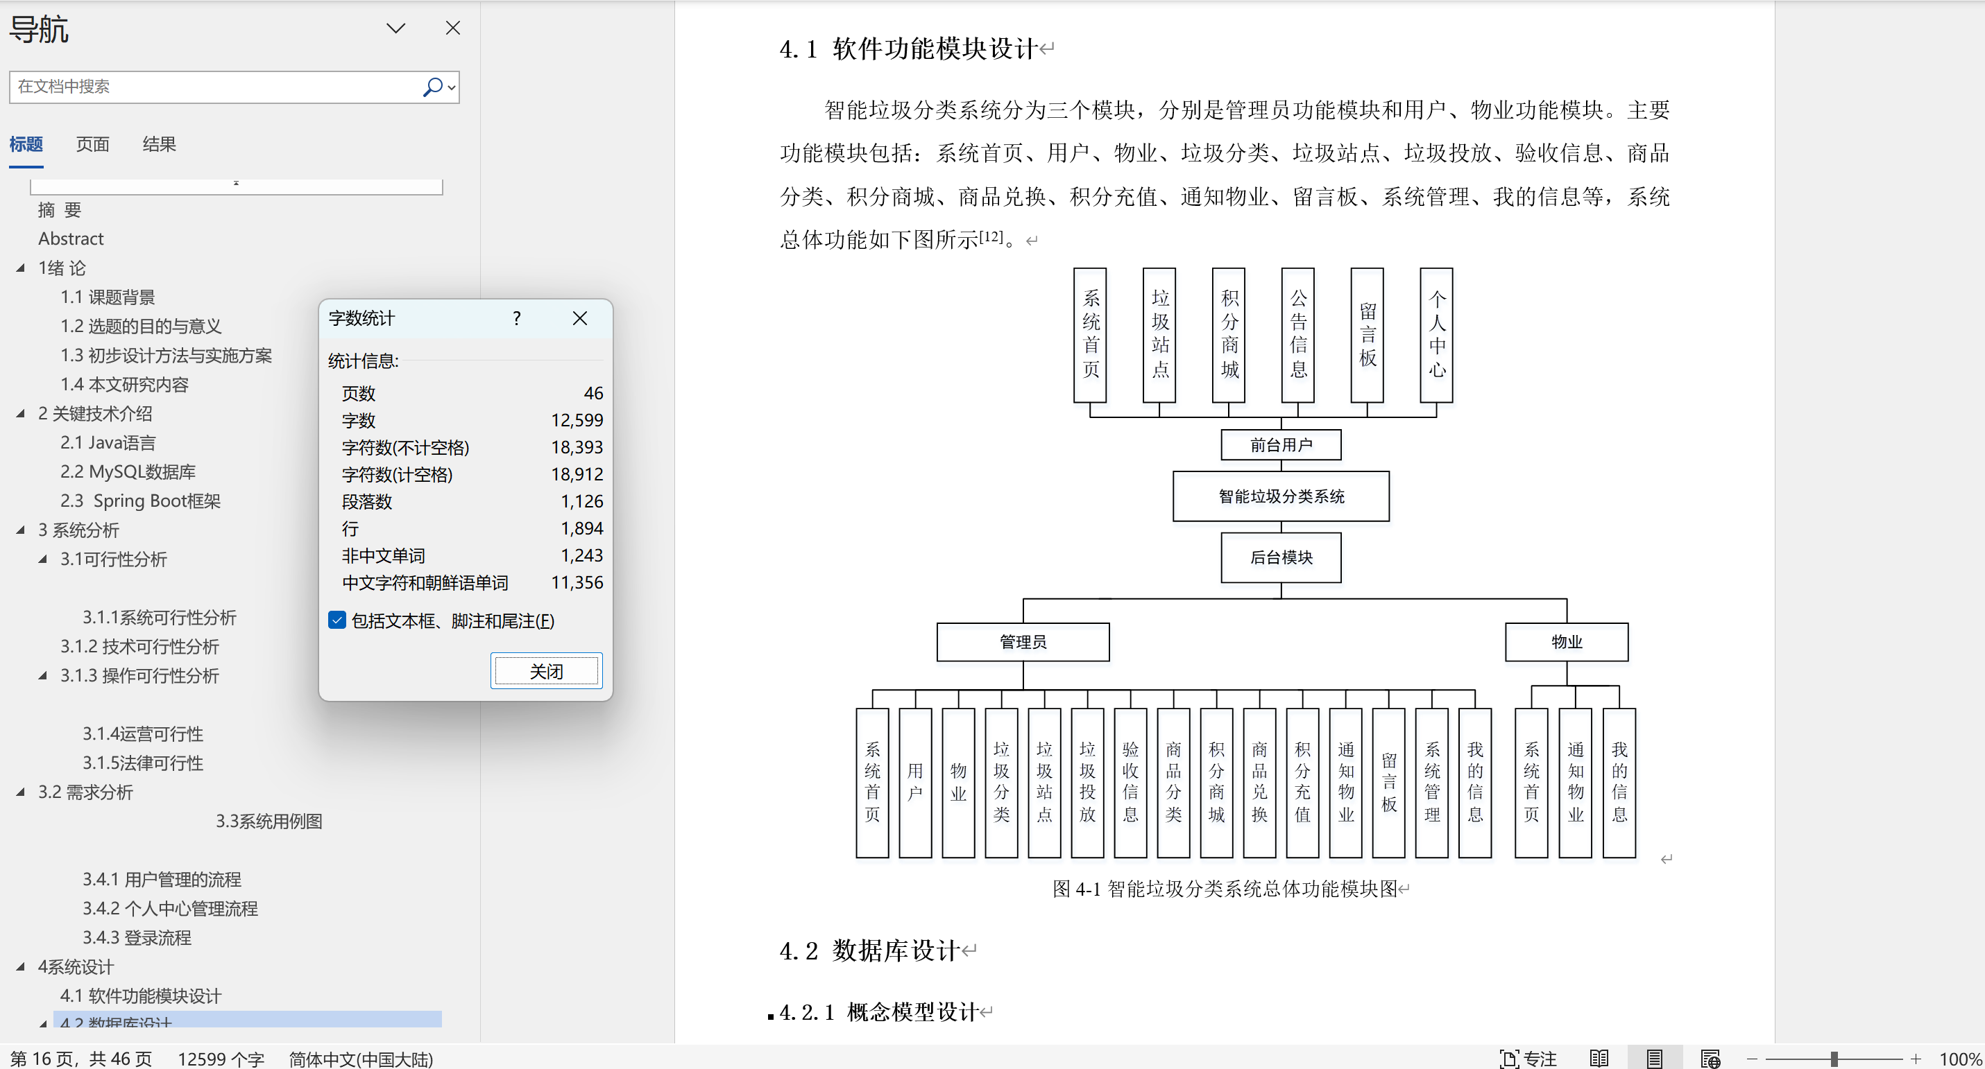Switch to the 结果 tab
This screenshot has width=1985, height=1069.
pyautogui.click(x=160, y=144)
